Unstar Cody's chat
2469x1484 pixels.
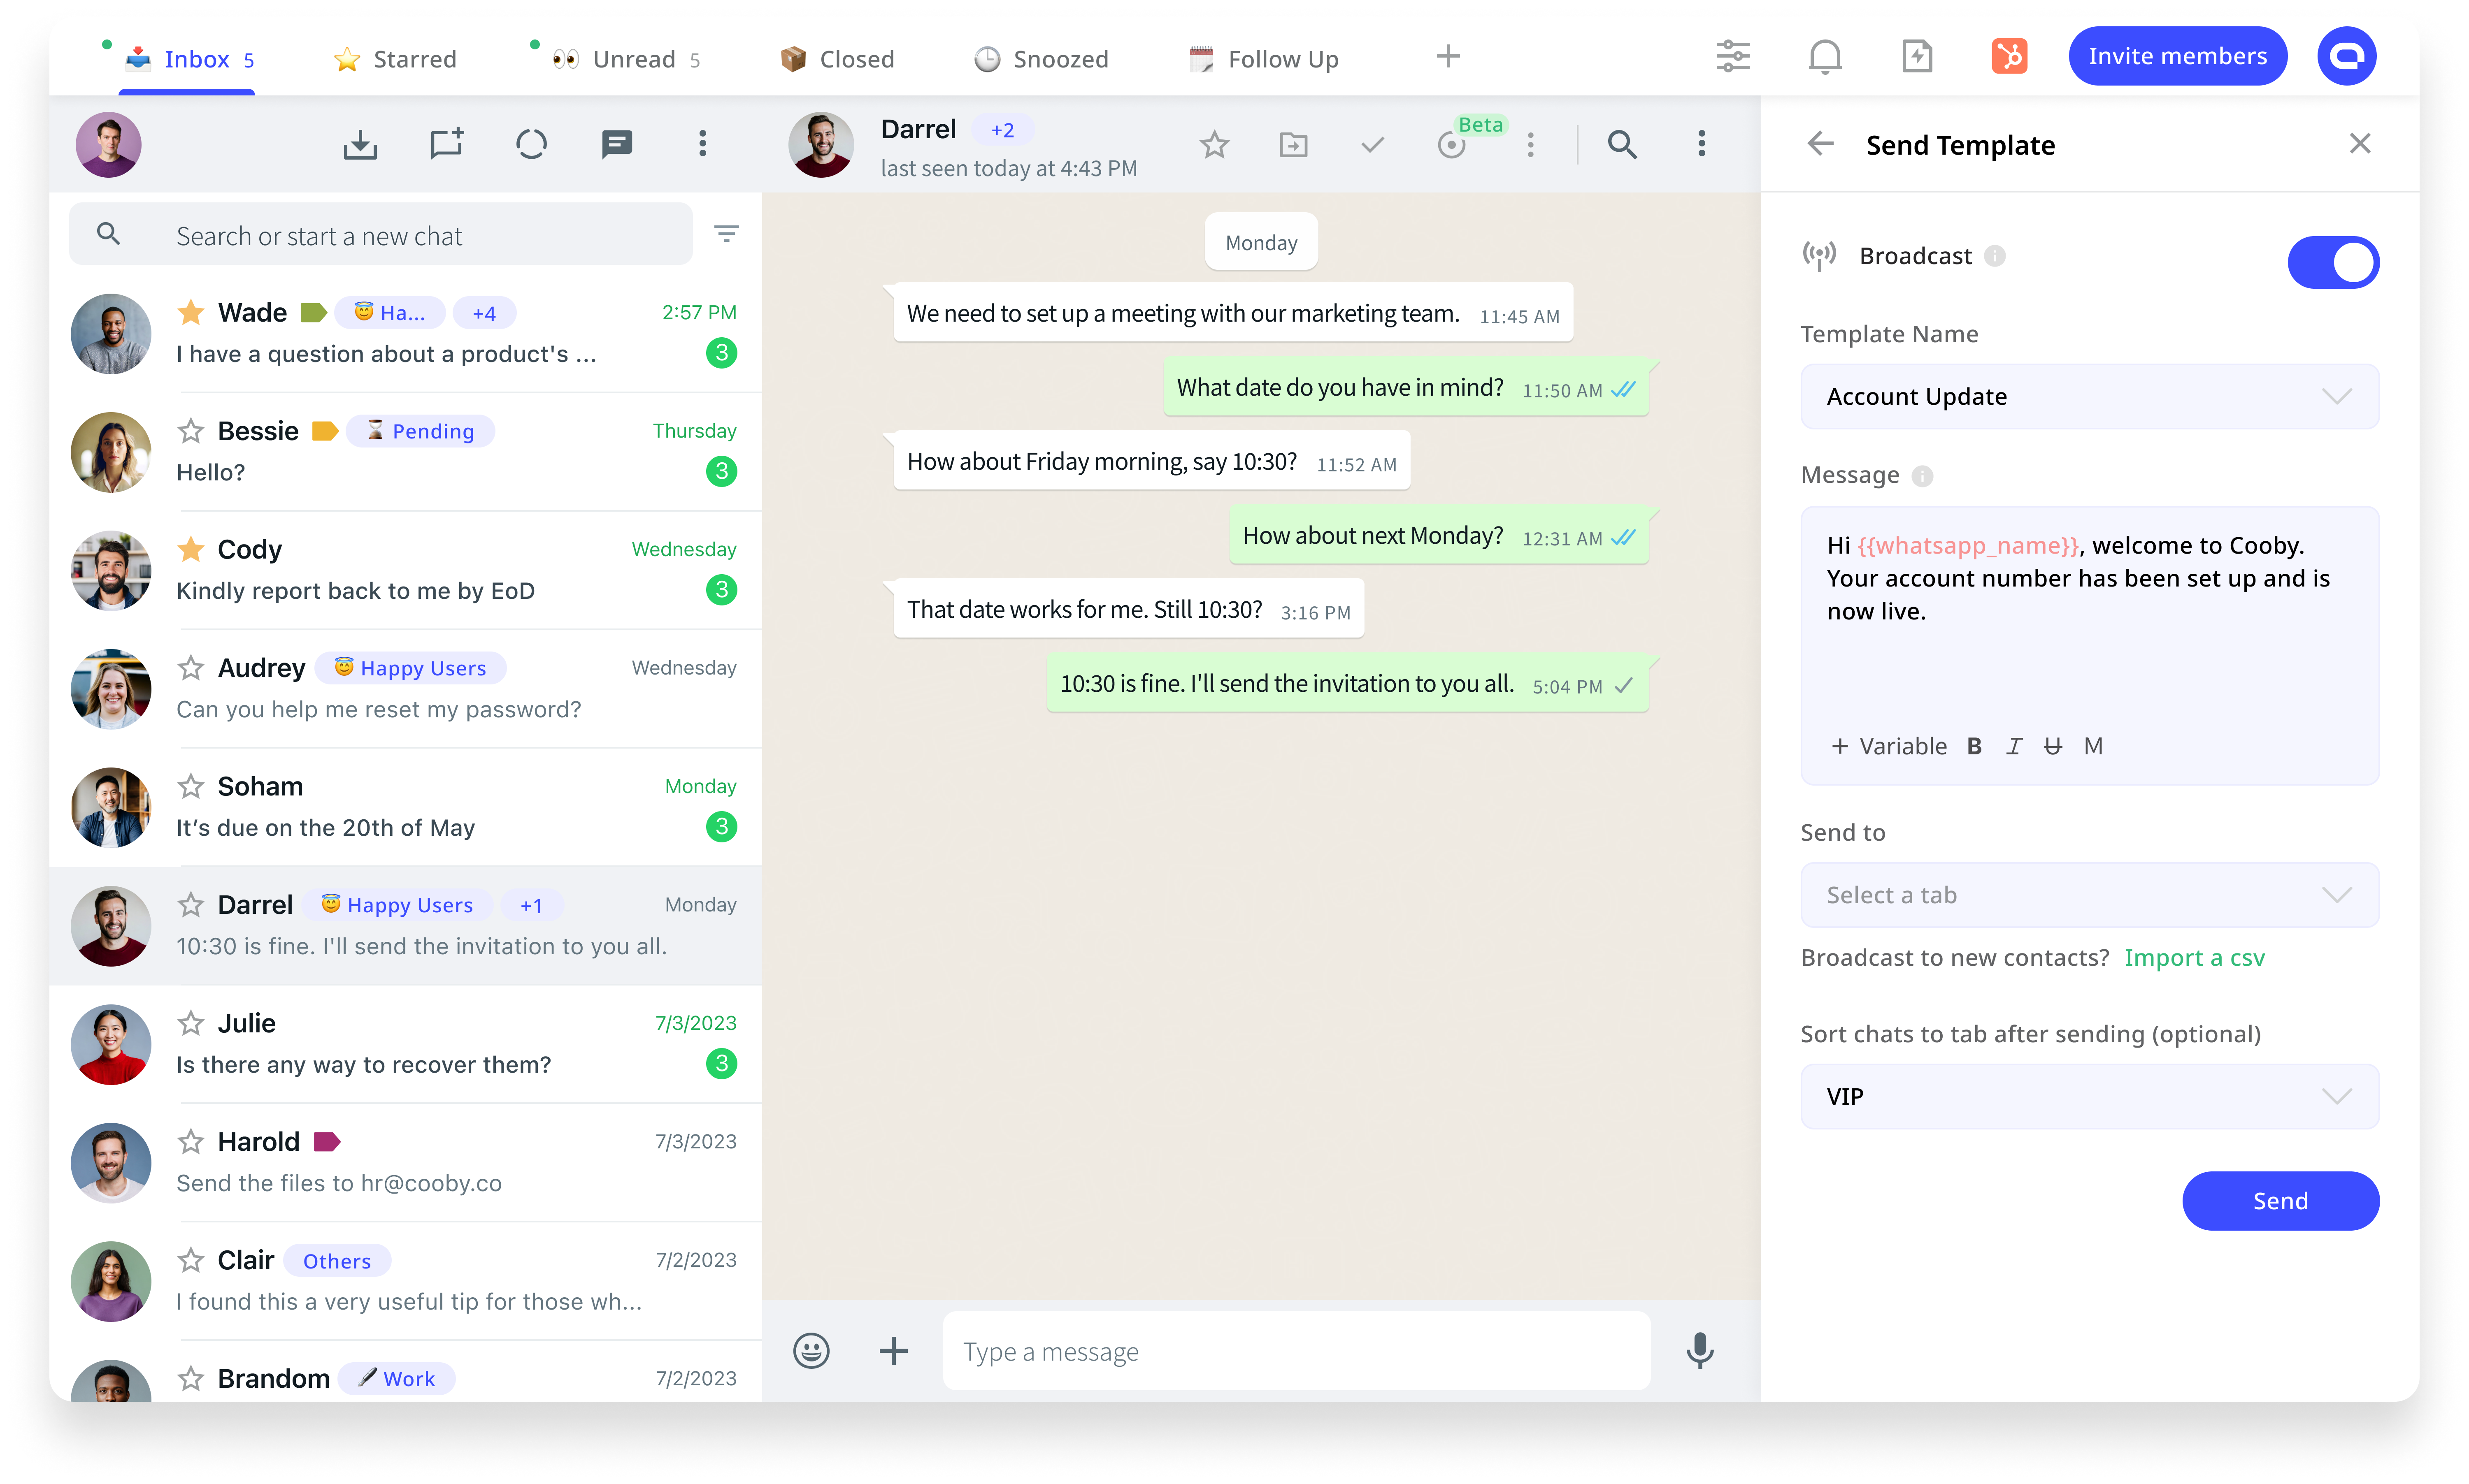191,549
